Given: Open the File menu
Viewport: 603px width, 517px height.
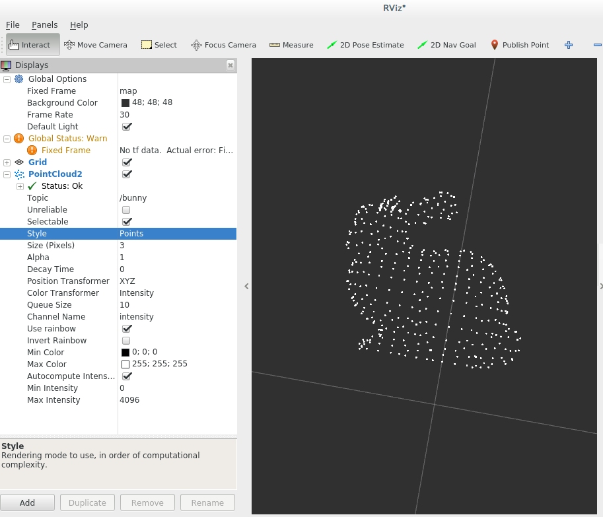Looking at the screenshot, I should tap(12, 24).
